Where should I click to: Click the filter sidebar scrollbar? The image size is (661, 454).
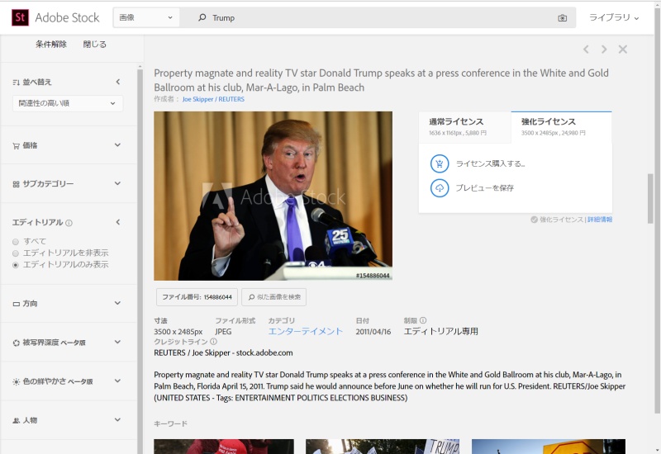click(140, 259)
